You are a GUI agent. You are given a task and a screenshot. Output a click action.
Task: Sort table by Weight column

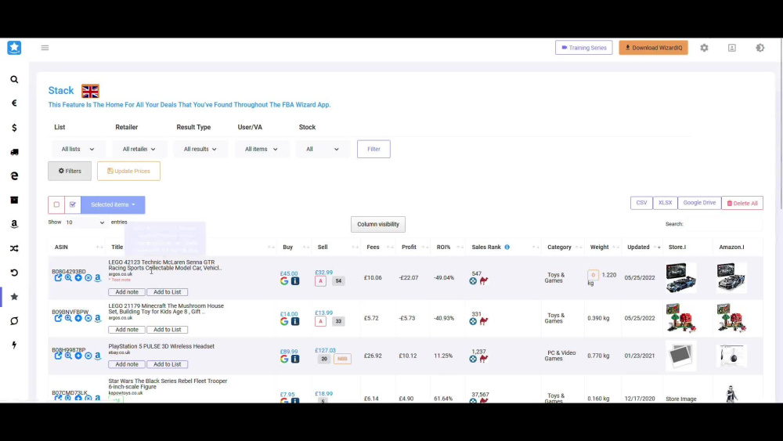pyautogui.click(x=603, y=248)
